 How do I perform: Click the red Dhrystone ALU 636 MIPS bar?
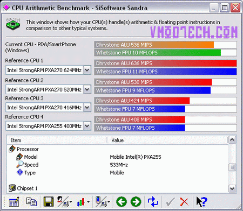point(165,63)
